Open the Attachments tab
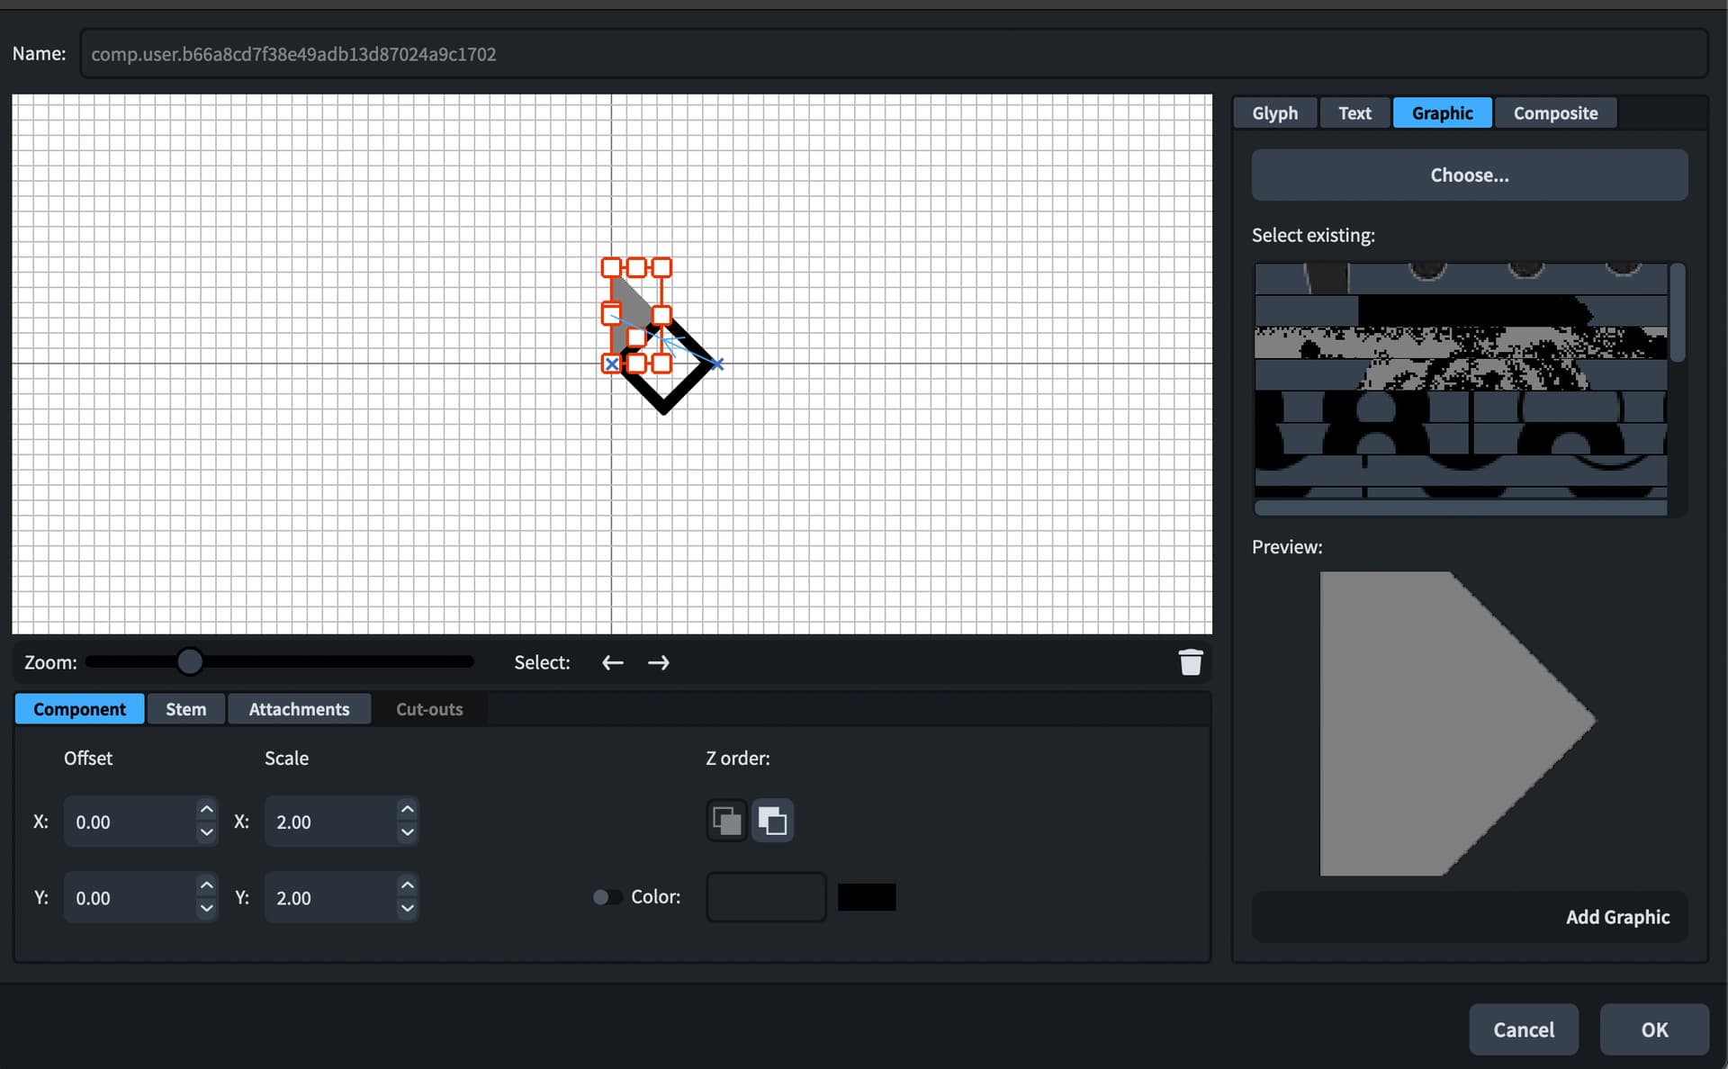 coord(299,709)
